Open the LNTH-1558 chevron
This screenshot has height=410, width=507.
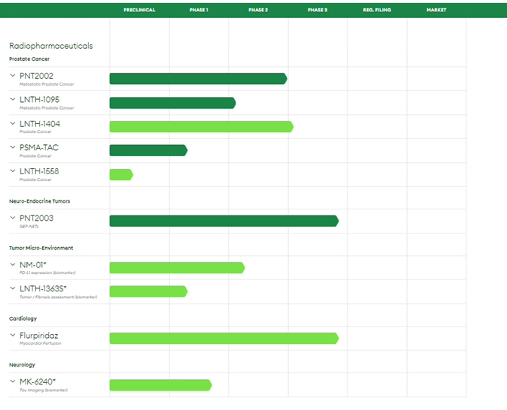click(x=13, y=172)
